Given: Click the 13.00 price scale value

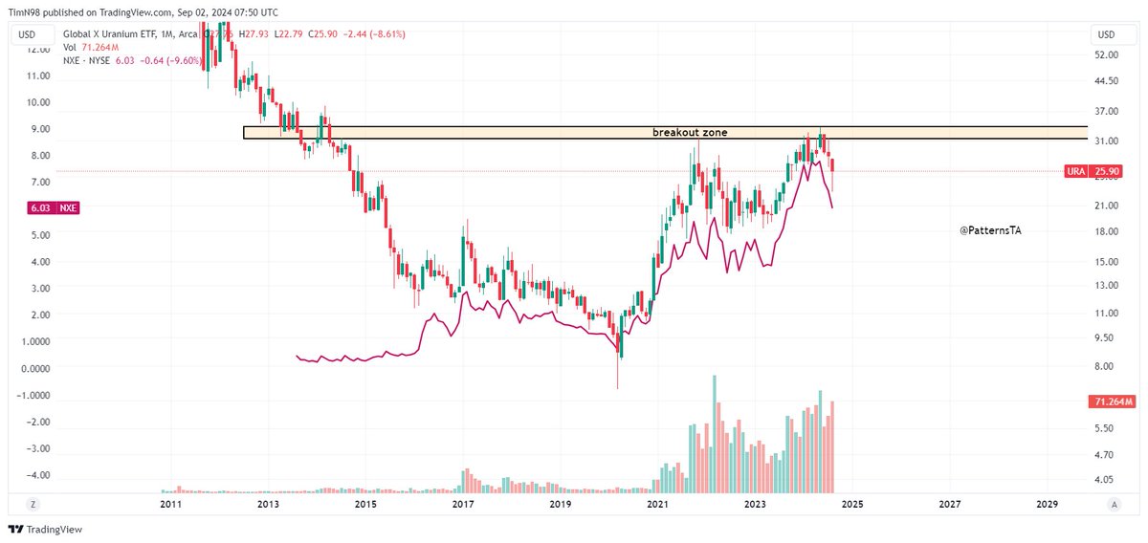Looking at the screenshot, I should (1107, 285).
